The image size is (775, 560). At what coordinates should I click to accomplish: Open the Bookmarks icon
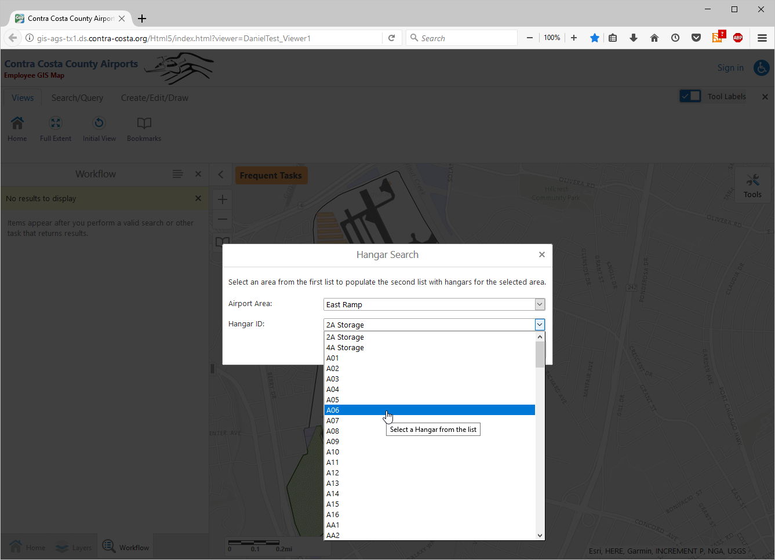tap(144, 123)
